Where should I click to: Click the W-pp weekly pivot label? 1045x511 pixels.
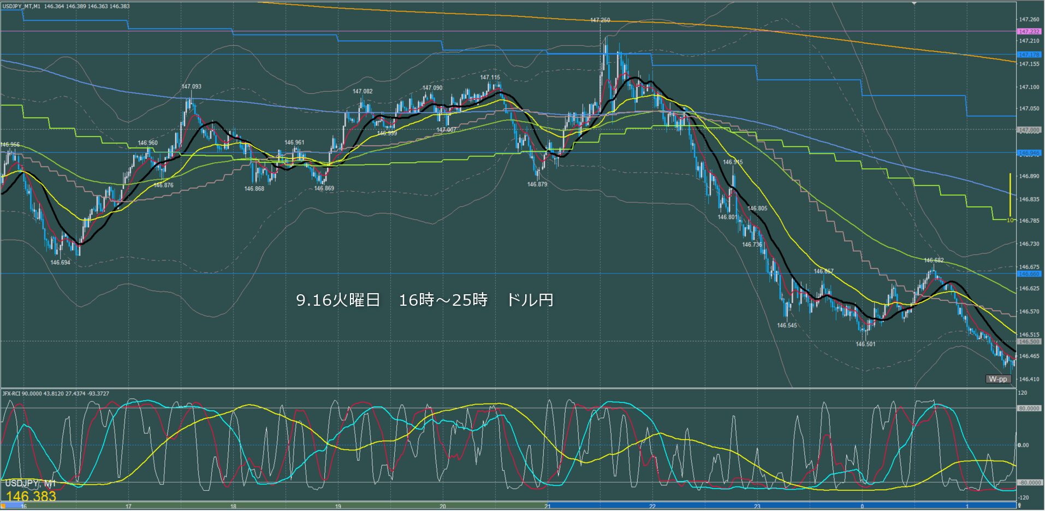click(x=998, y=379)
